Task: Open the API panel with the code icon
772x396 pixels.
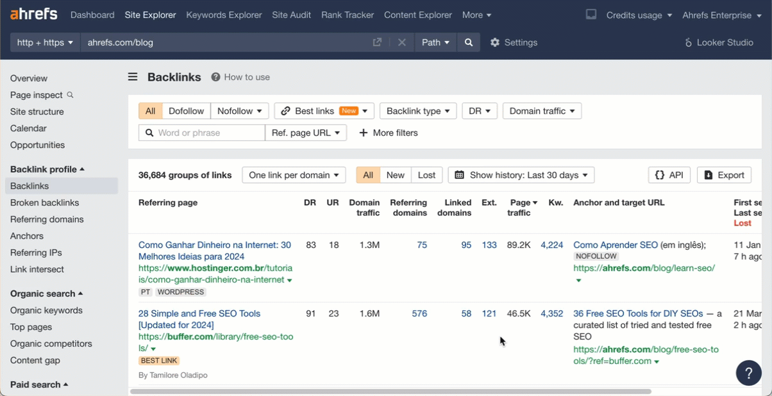Action: point(669,174)
